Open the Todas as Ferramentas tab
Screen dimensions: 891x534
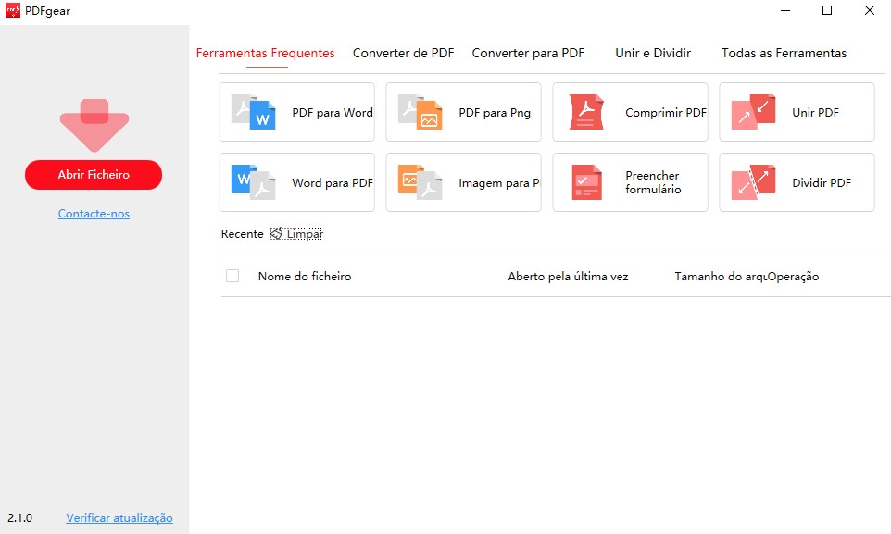[784, 53]
